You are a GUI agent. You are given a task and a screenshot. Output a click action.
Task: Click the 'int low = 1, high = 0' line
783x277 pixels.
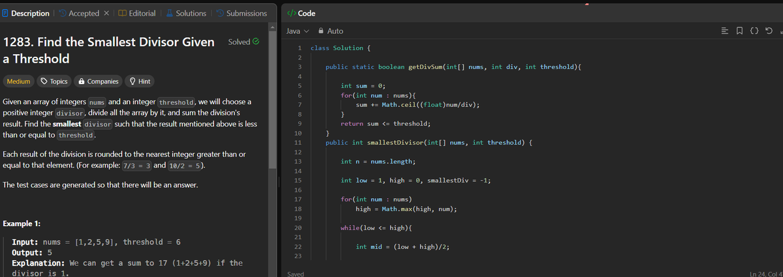[x=416, y=180]
